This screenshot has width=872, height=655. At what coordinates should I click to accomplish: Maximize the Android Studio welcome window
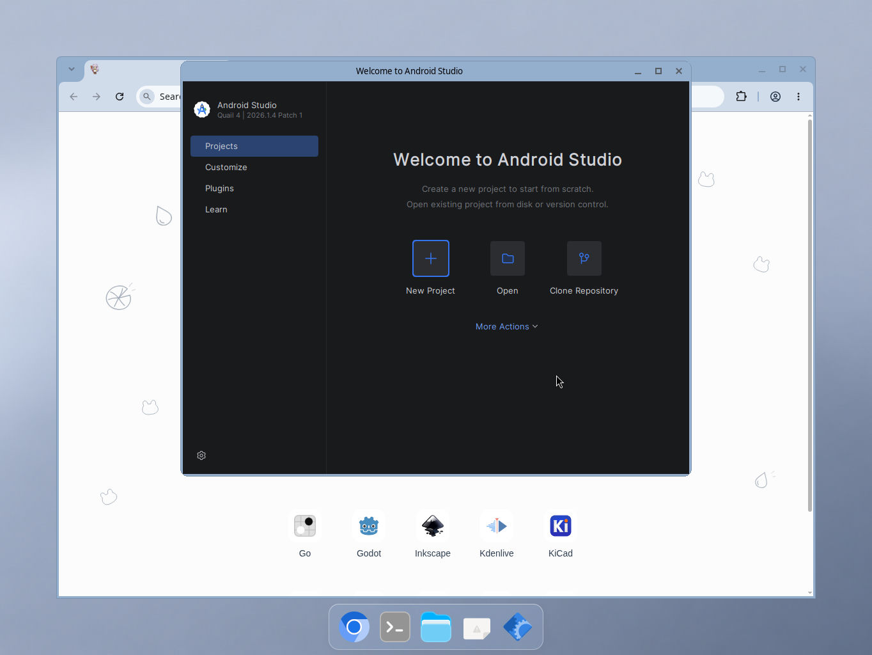tap(658, 71)
